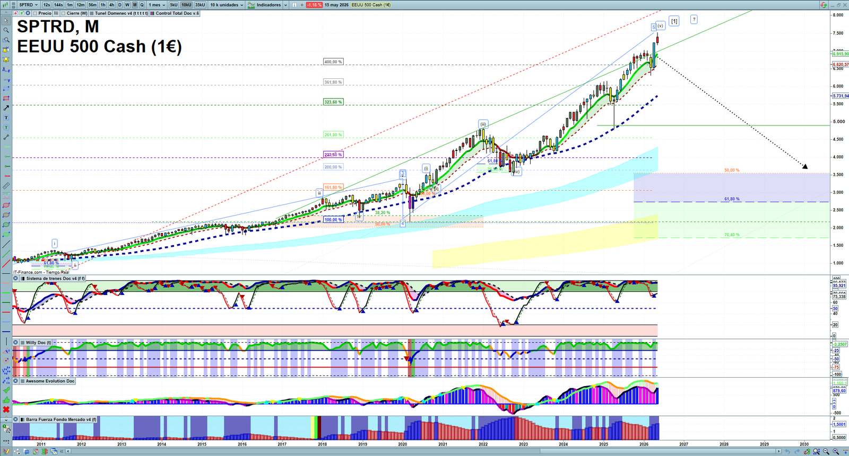Switch to the 4h timeframe
The height and width of the screenshot is (456, 849).
tap(111, 5)
